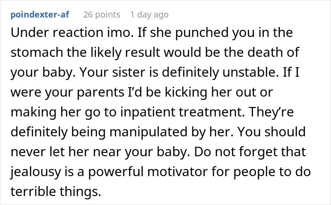Viewport: 331px width, 205px height.
Task: Click the word "parents" in the comment
Action: pyautogui.click(x=101, y=92)
